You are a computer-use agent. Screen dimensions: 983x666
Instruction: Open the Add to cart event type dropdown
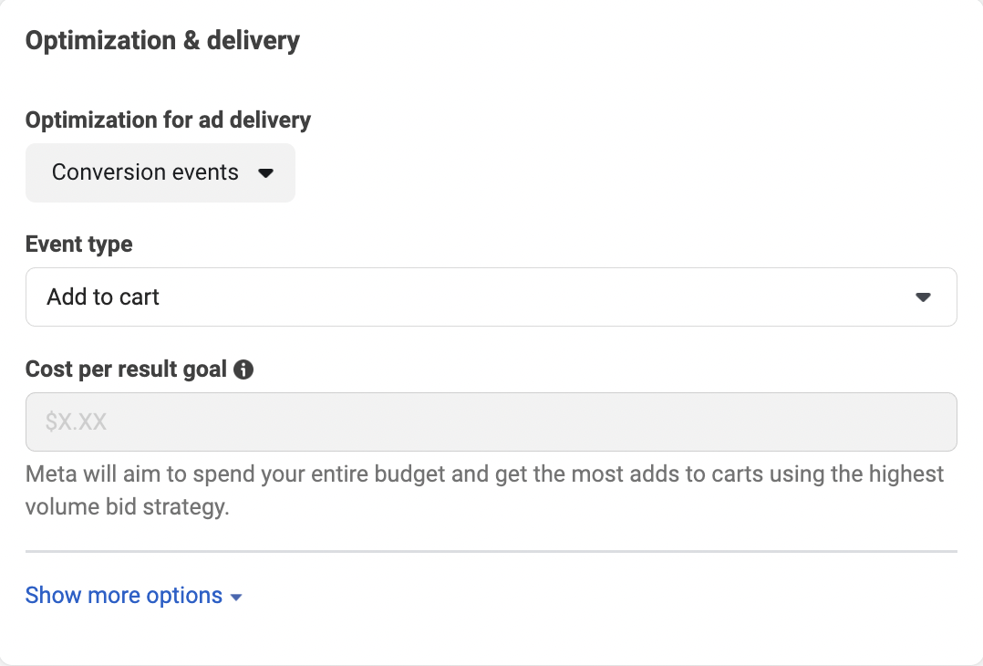tap(491, 297)
